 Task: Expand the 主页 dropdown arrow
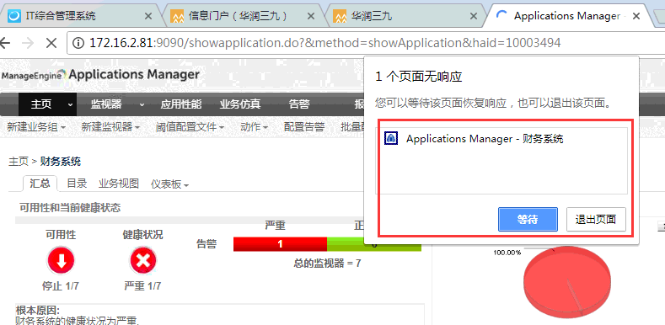click(x=70, y=104)
